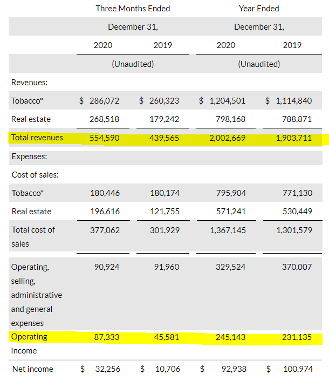Click Real estate revenue 179,242
Viewport: 329px width, 381px height.
click(164, 119)
